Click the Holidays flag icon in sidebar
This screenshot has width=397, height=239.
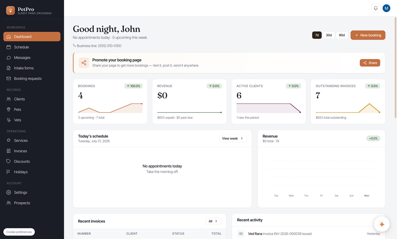pos(9,172)
